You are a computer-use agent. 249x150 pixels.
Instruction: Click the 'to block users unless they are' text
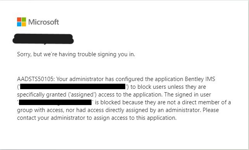[x=168, y=87]
